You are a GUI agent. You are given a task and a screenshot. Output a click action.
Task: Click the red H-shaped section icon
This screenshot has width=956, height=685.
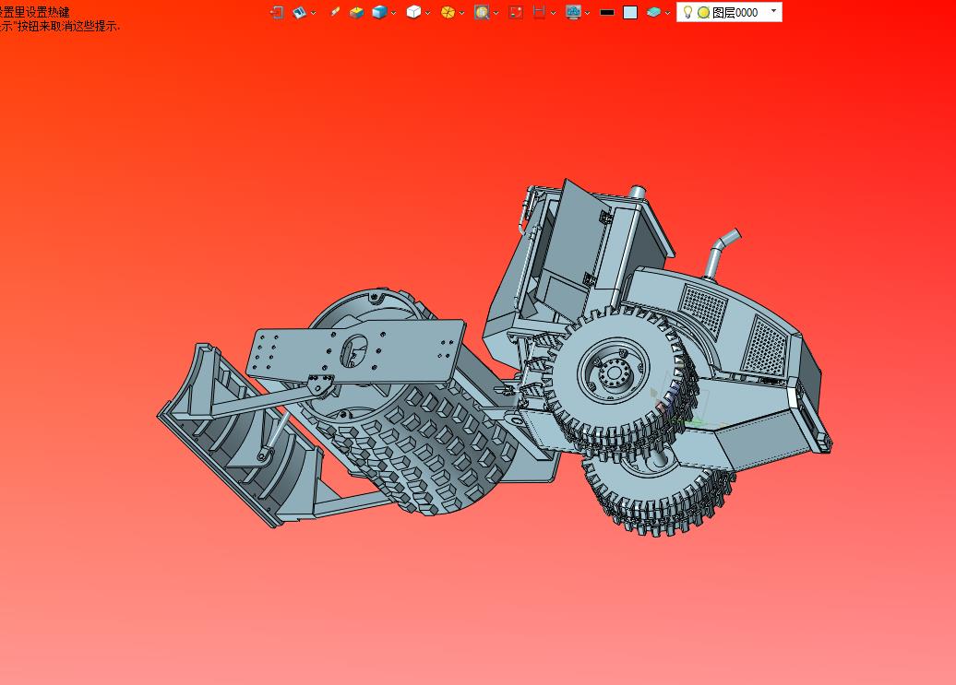pos(539,12)
